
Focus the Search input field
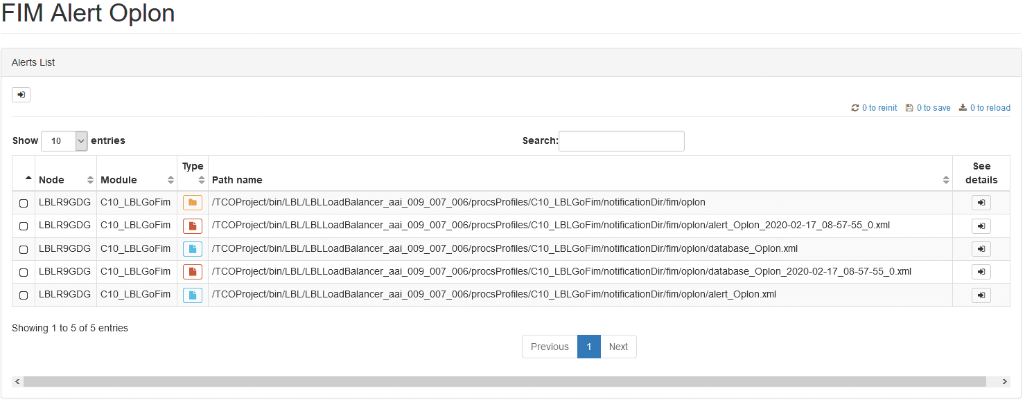622,141
